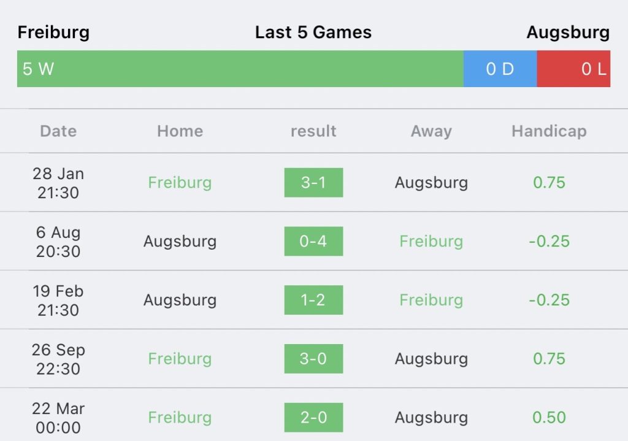Click the green 5 W bar segment
628x441 pixels.
(x=240, y=69)
